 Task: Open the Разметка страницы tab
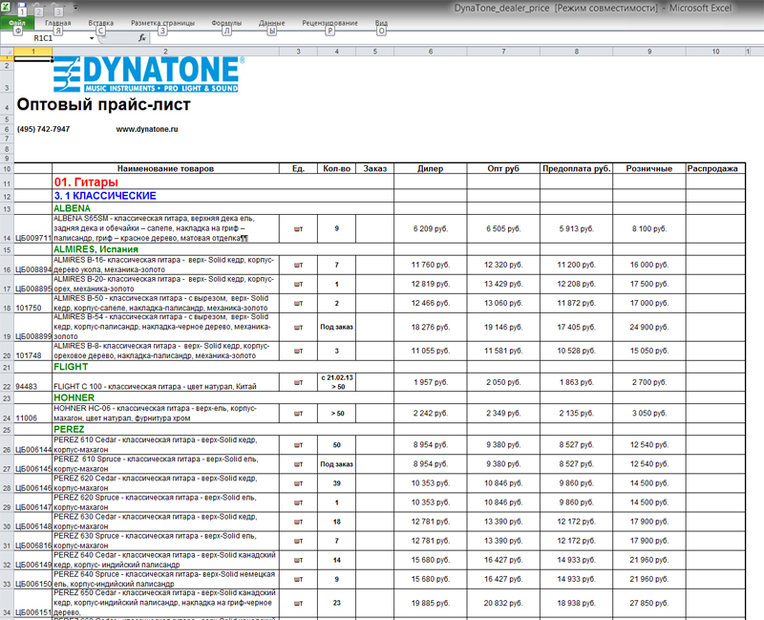tap(162, 23)
